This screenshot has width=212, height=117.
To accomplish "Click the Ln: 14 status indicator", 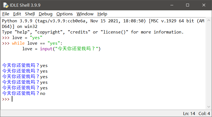I will tap(189, 113).
